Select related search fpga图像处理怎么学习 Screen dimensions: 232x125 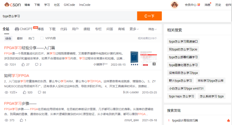183,65
